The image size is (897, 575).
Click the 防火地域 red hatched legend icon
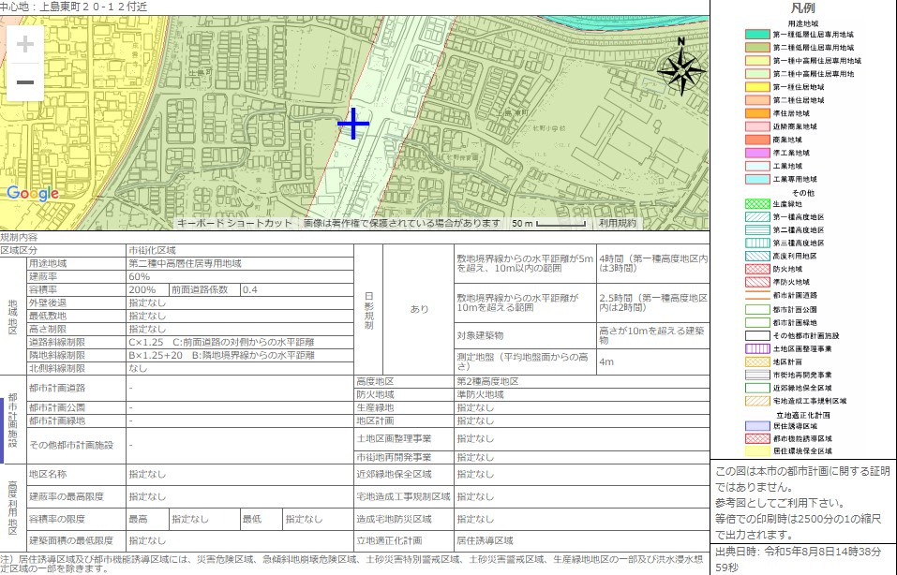pyautogui.click(x=757, y=269)
